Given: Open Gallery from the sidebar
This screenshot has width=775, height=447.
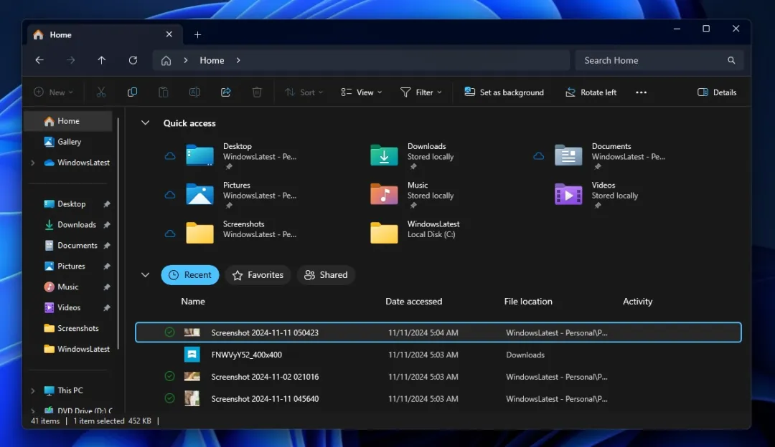Looking at the screenshot, I should click(x=68, y=141).
